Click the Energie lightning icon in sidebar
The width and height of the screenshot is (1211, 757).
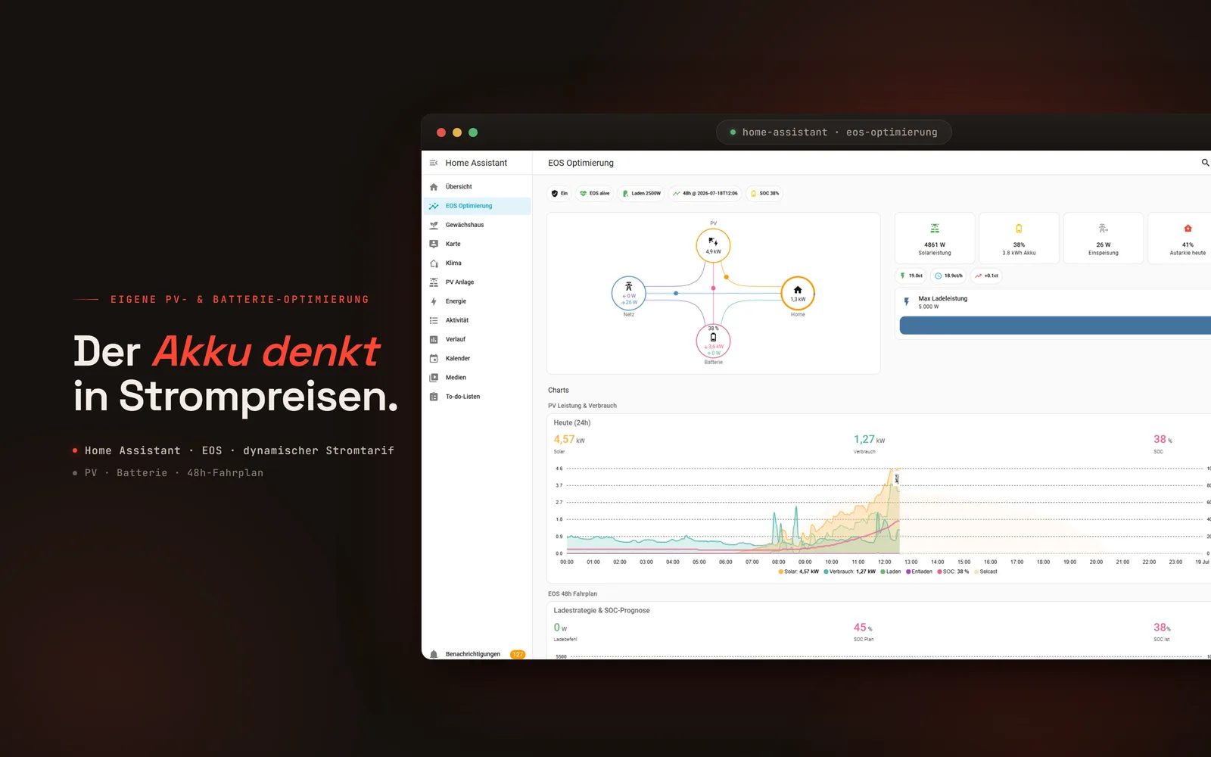434,301
